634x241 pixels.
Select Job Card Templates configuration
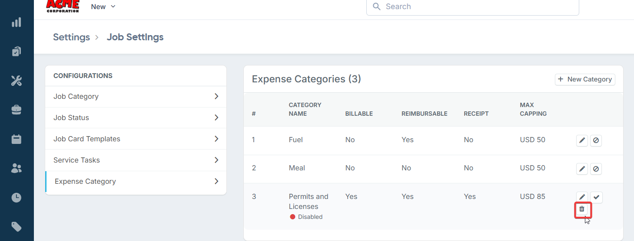136,139
